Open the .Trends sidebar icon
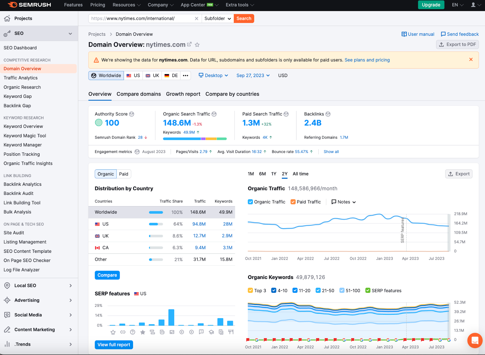The width and height of the screenshot is (485, 355). [7, 344]
